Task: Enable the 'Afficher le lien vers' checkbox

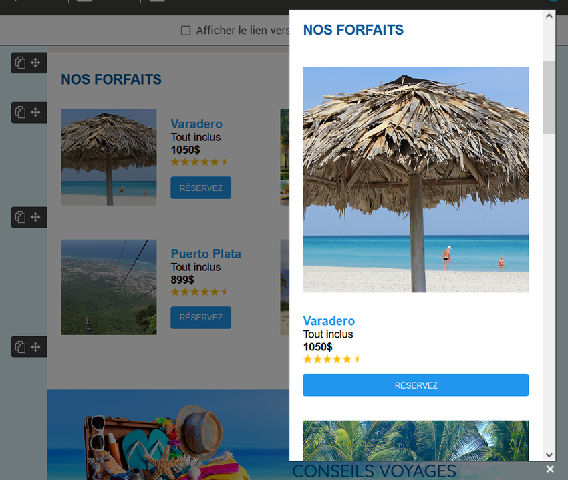Action: (186, 29)
